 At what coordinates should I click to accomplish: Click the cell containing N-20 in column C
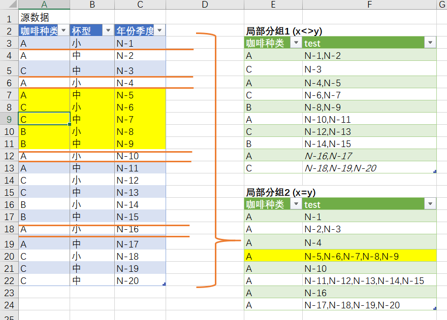(140, 279)
